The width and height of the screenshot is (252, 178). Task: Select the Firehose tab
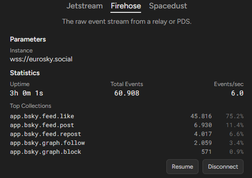[x=126, y=6]
